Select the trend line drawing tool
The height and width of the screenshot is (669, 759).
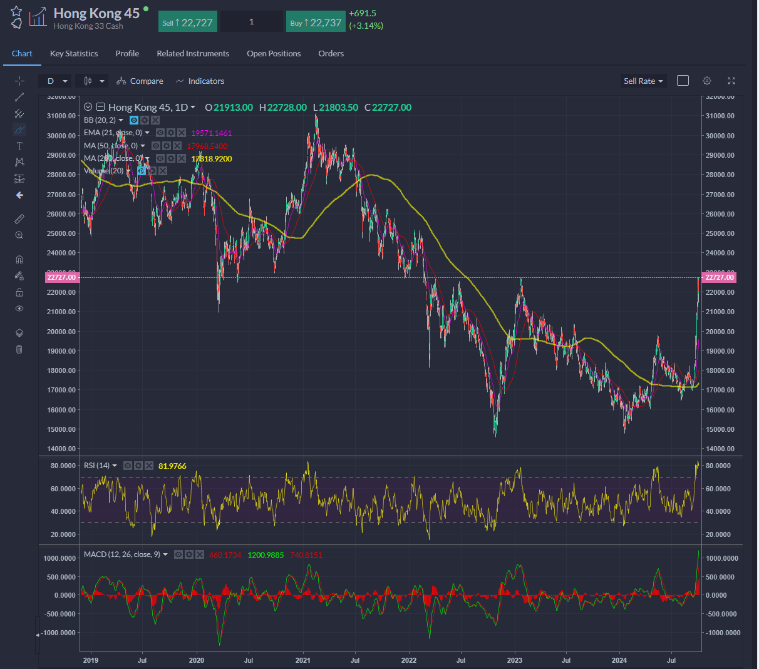tap(19, 97)
